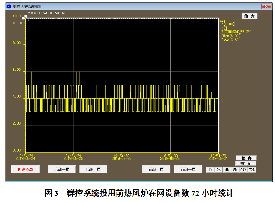Advance one page with 前翻一页
The height and width of the screenshot is (203, 275).
click(x=188, y=170)
